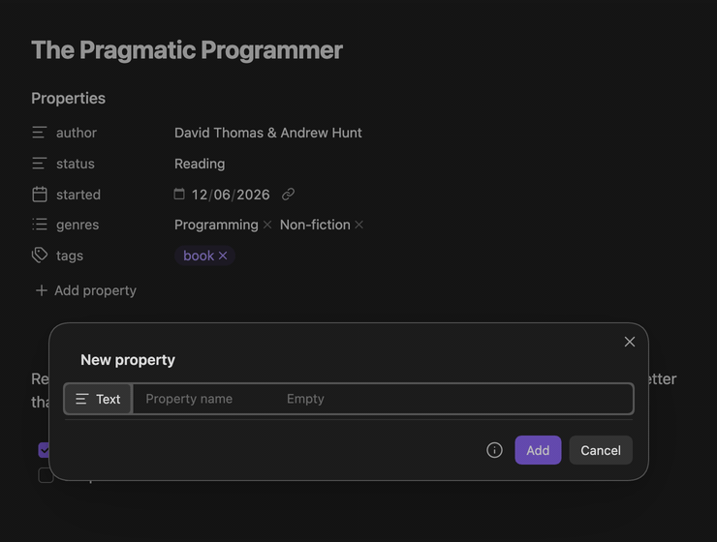
Task: Click the genres property name
Action: click(78, 226)
